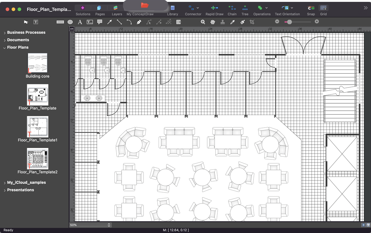Select the Rectangle shape tool

[x=60, y=22]
